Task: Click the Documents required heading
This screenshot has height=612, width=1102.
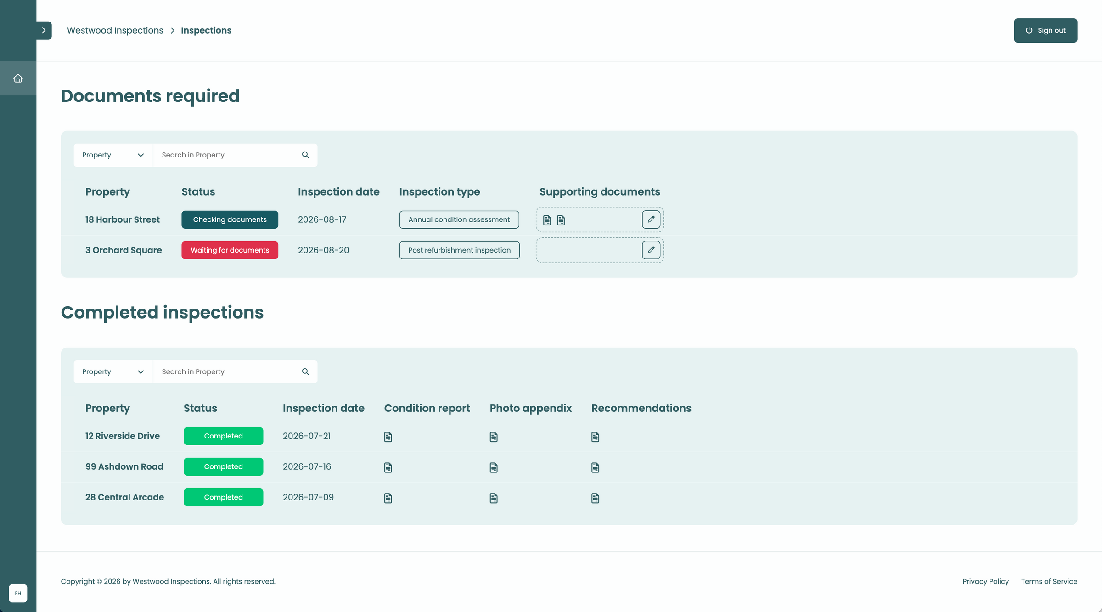Action: [x=150, y=96]
